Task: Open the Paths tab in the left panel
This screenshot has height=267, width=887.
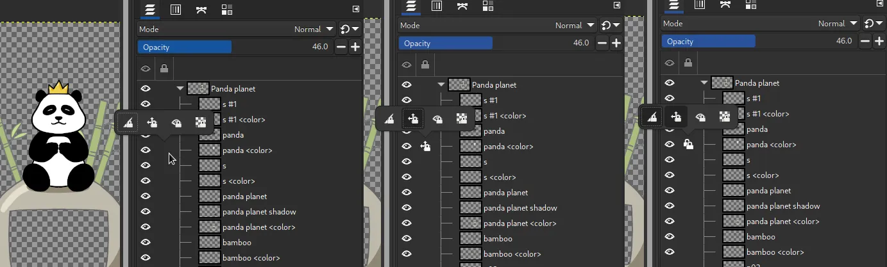Action: [201, 9]
